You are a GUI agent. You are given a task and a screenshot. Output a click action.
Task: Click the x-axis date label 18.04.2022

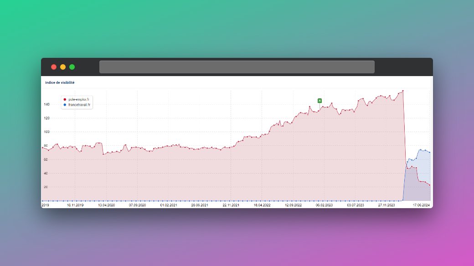(x=262, y=205)
